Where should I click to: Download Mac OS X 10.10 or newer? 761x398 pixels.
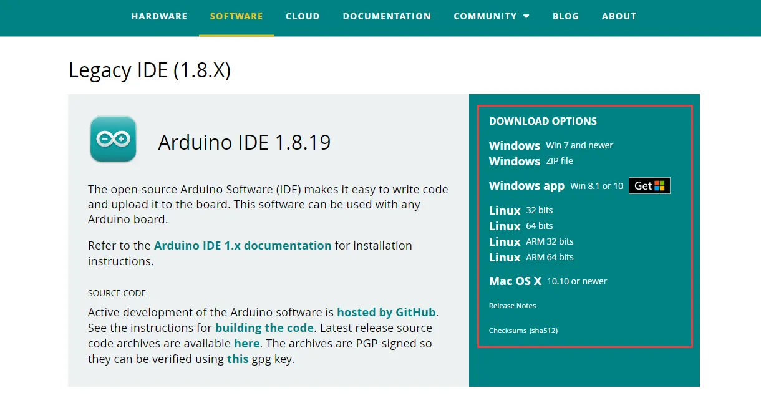515,281
